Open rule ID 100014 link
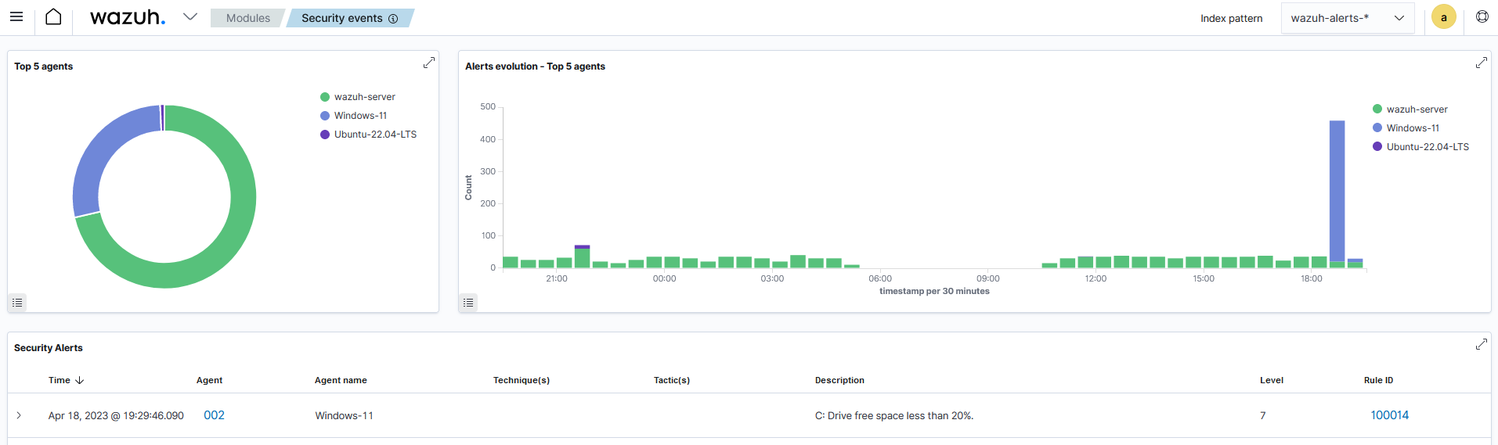 (x=1390, y=415)
